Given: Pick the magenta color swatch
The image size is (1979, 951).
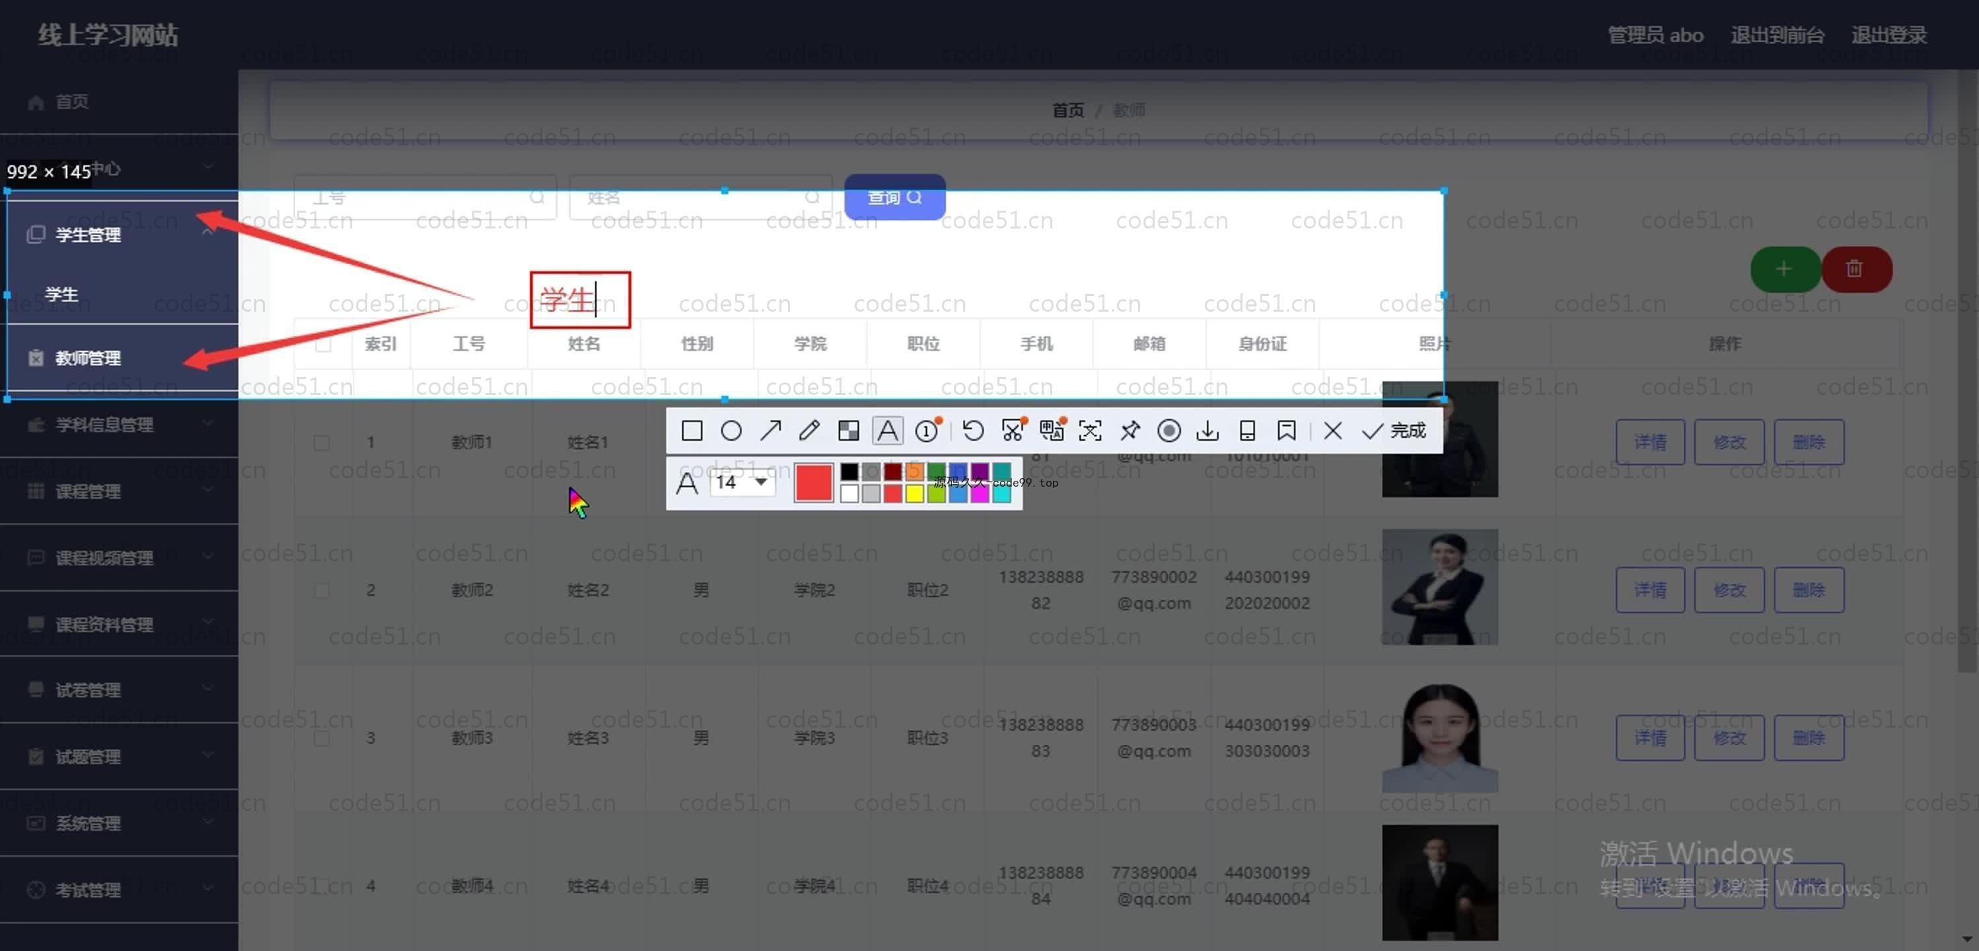Looking at the screenshot, I should click(x=980, y=494).
